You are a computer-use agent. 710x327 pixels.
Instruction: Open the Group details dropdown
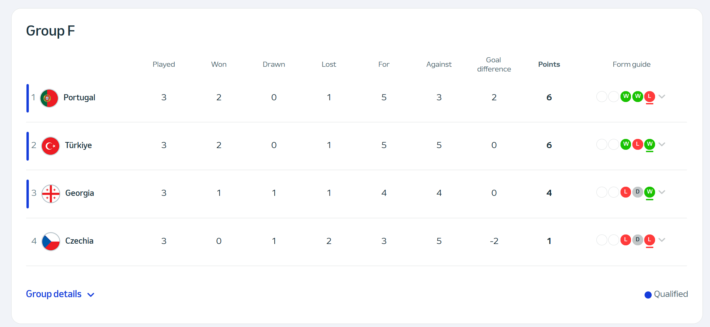tap(60, 294)
